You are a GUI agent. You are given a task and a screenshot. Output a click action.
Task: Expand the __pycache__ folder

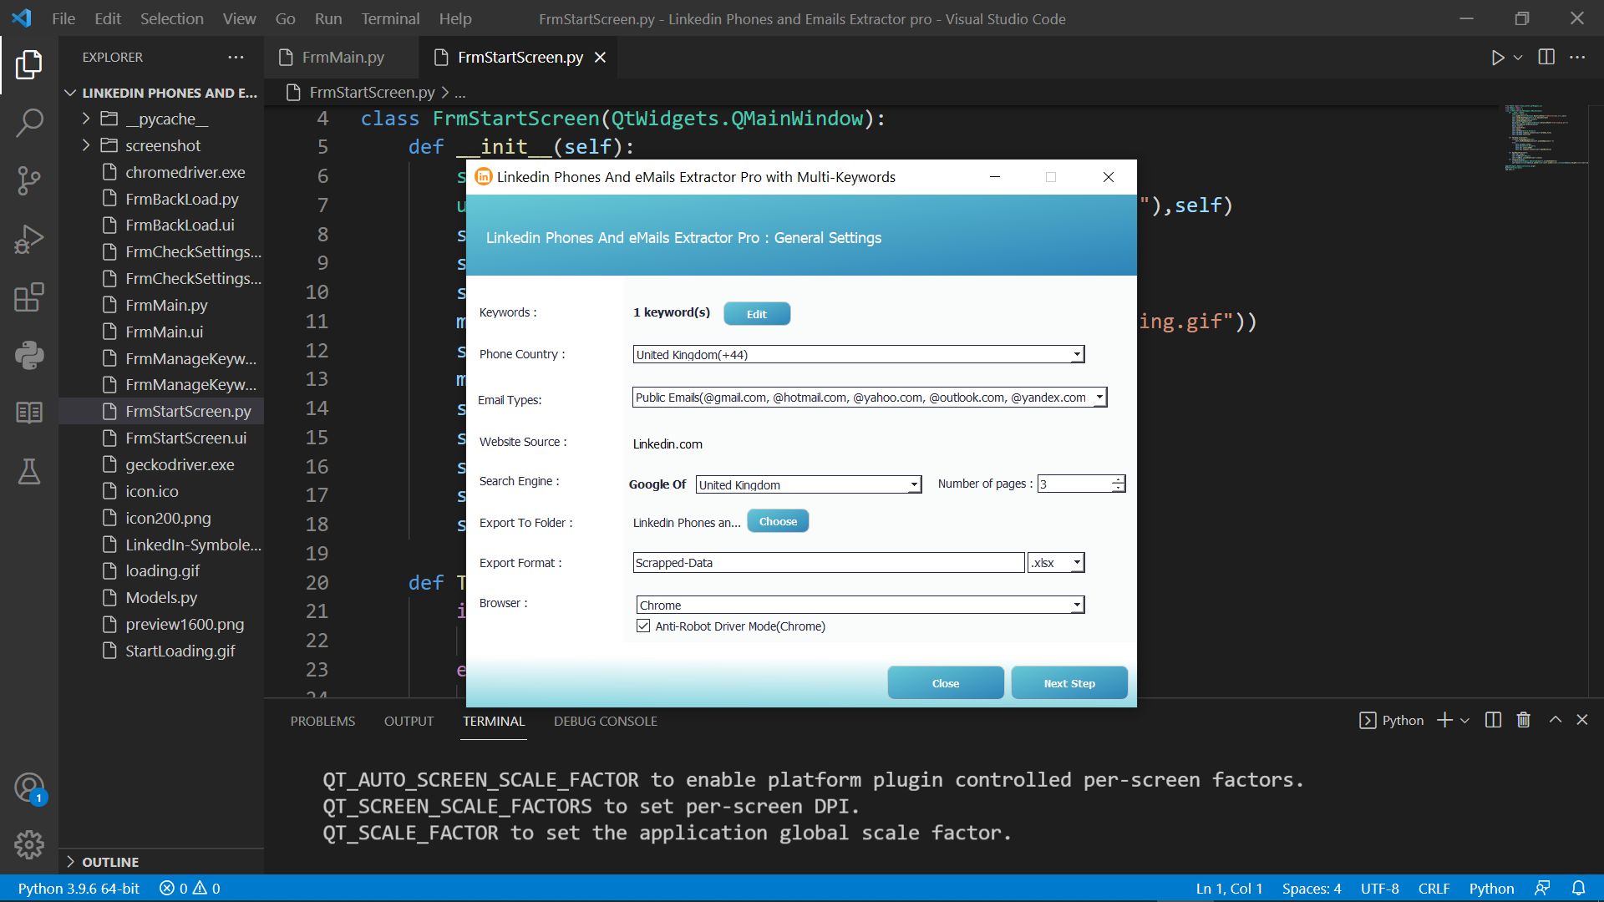85,119
